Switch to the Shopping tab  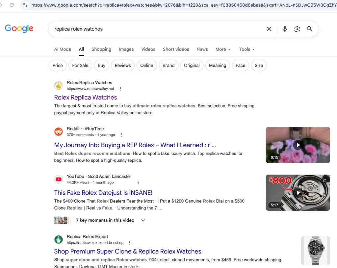tap(101, 49)
